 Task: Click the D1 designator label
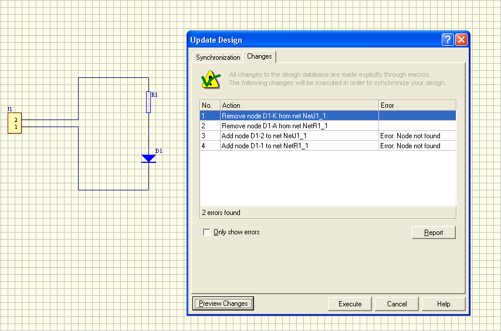tap(159, 151)
